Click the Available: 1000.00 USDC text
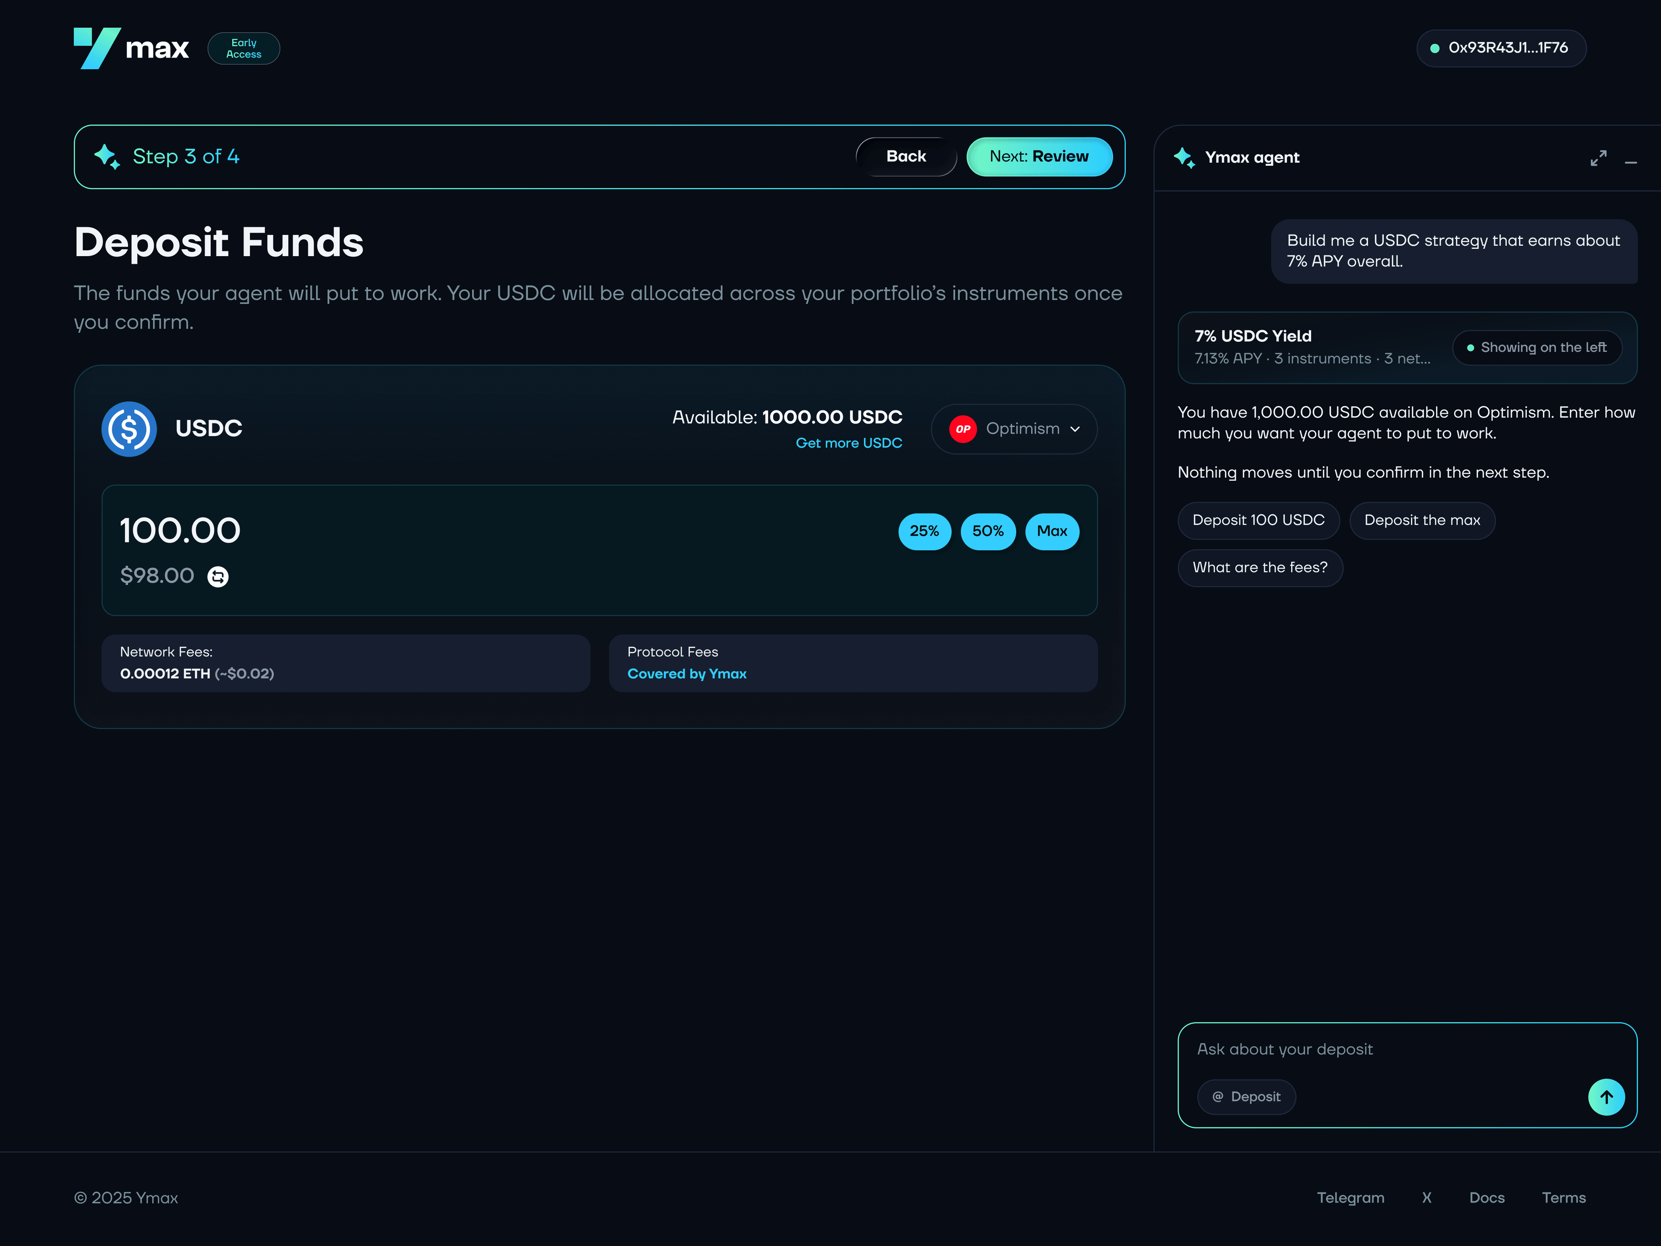This screenshot has width=1661, height=1246. click(787, 417)
